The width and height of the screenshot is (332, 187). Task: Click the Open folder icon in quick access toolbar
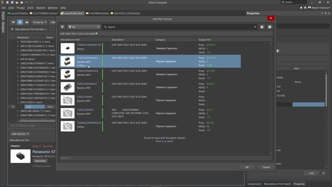tap(17, 2)
